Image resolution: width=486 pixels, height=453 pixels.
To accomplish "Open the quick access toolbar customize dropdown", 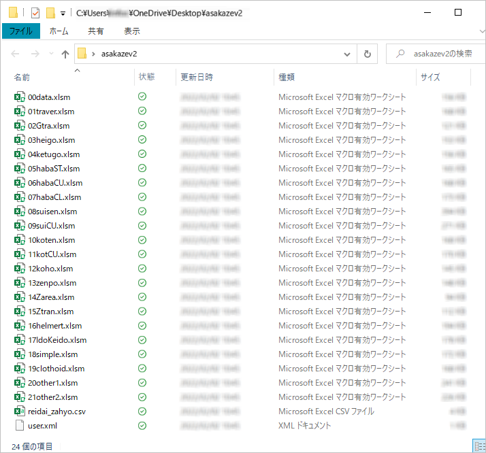I will click(63, 13).
